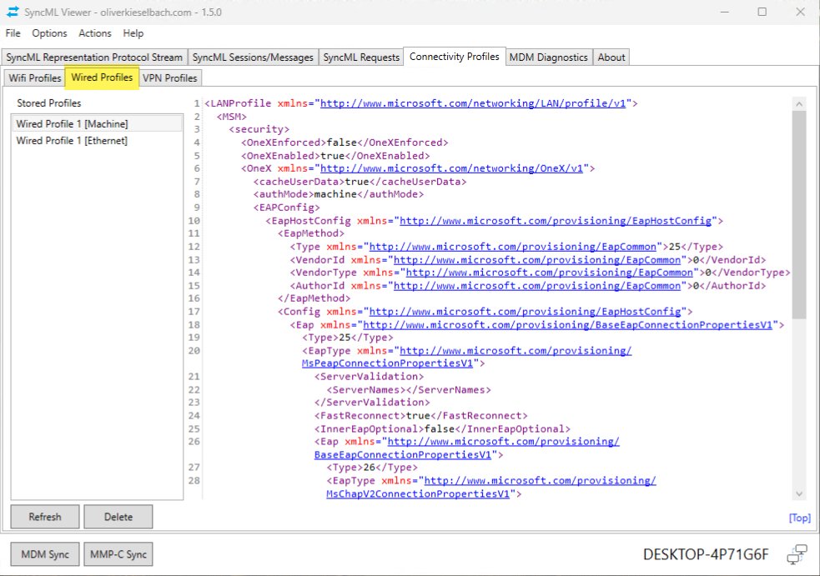Open the MsPeapConnectionPropertiesV1 link
Viewport: 820px width, 576px height.
tap(387, 363)
